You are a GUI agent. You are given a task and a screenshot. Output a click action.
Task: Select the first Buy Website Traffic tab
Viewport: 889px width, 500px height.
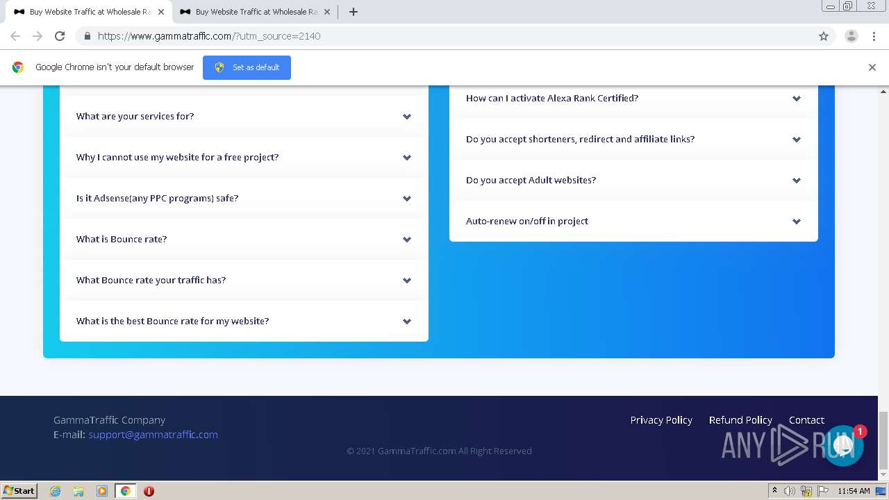pyautogui.click(x=90, y=12)
